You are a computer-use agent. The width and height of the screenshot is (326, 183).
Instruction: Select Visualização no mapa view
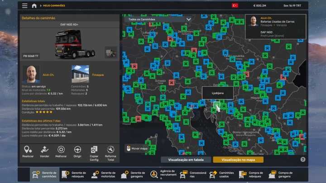click(238, 160)
